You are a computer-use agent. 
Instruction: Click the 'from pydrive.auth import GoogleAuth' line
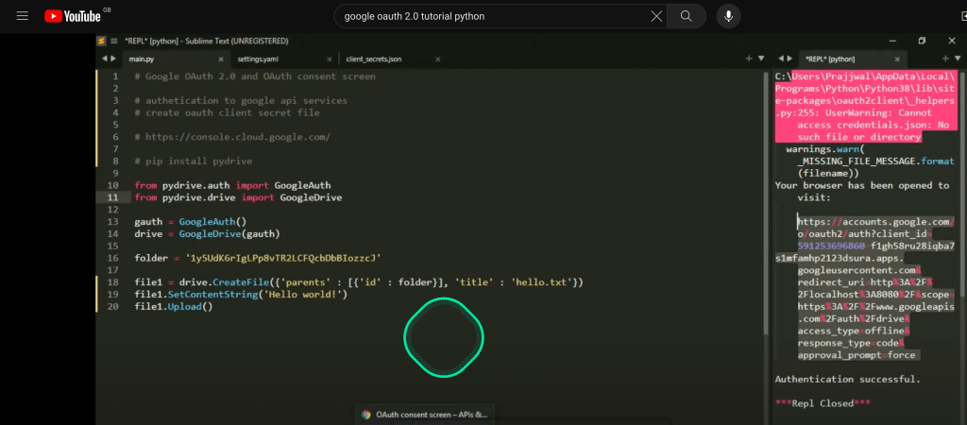[x=232, y=185]
